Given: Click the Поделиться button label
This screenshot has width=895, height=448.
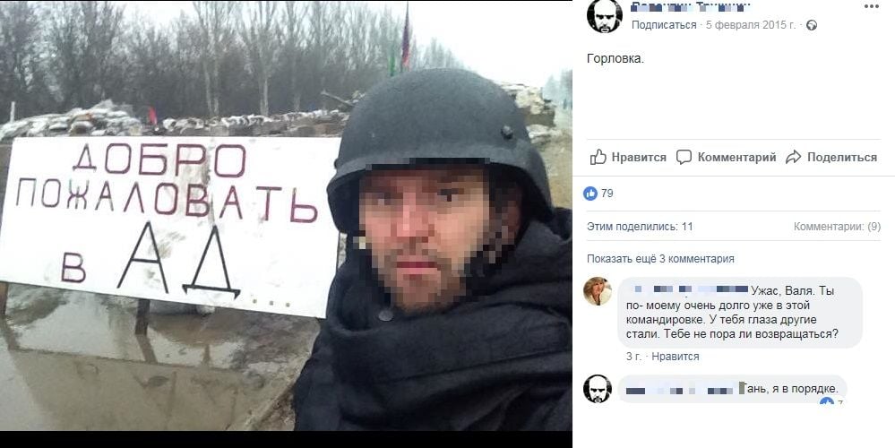Looking at the screenshot, I should (x=842, y=158).
